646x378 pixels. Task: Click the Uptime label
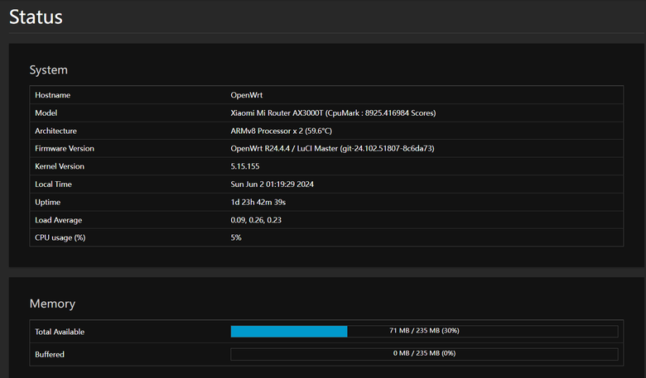[47, 202]
